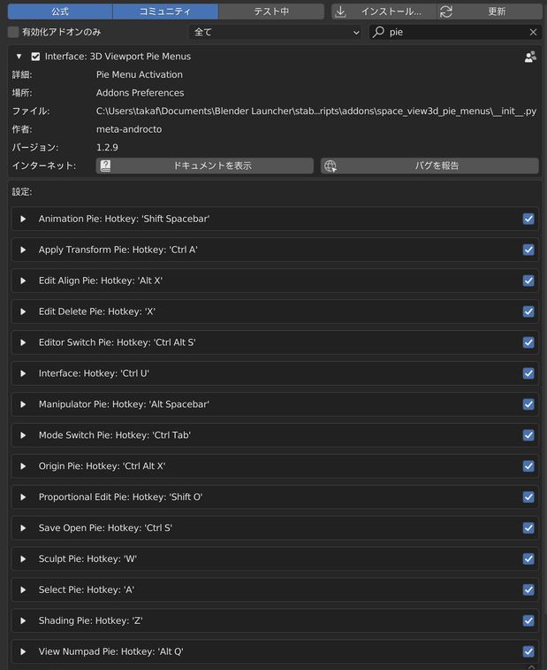This screenshot has width=547, height=670.
Task: Expand the Edit Delete Pie row
Action: tap(23, 312)
